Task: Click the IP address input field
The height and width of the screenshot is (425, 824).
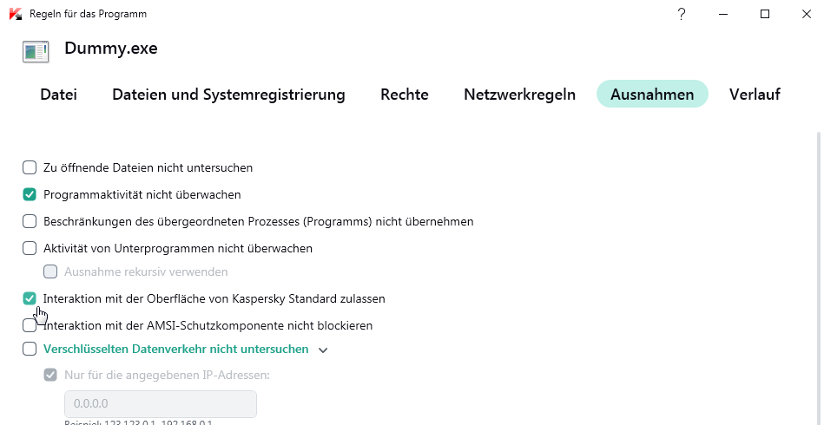Action: pos(161,404)
